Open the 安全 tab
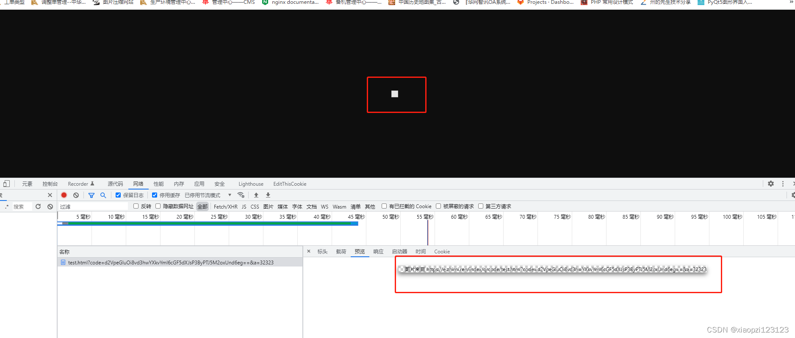The width and height of the screenshot is (795, 338). pos(219,184)
